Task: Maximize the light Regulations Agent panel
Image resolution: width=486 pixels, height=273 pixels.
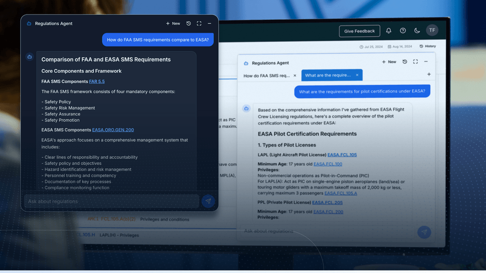Action: [x=416, y=62]
